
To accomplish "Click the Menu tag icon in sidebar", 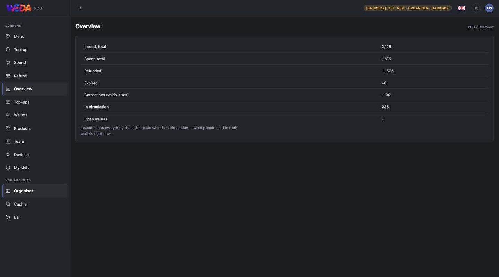I will coord(8,36).
